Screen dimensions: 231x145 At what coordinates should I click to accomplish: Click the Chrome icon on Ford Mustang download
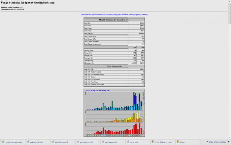click(153, 142)
